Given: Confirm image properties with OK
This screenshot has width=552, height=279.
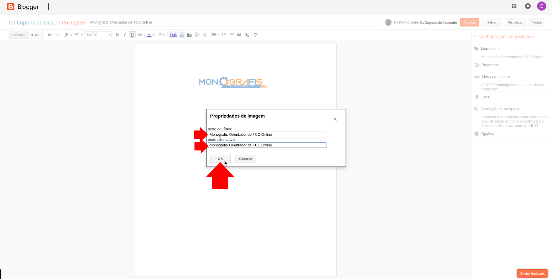Looking at the screenshot, I should point(220,159).
